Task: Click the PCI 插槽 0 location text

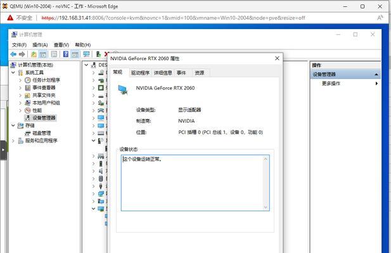Action: [x=221, y=132]
